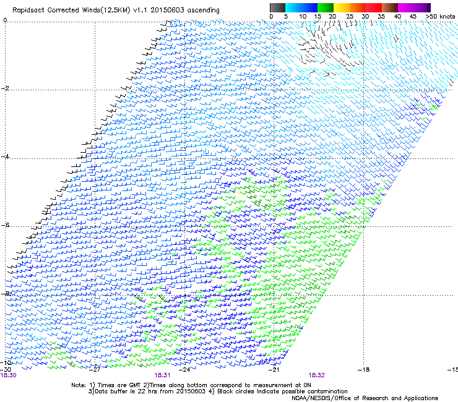Viewport: 458px width, 402px height.
Task: Click the '>50 knots' legend label
Action: pyautogui.click(x=440, y=17)
